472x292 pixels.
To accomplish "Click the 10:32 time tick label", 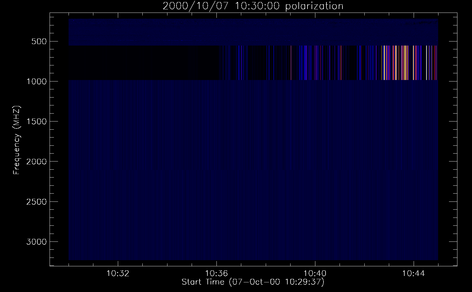I will pos(118,274).
